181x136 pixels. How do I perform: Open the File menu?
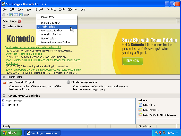pyautogui.click(x=5, y=9)
